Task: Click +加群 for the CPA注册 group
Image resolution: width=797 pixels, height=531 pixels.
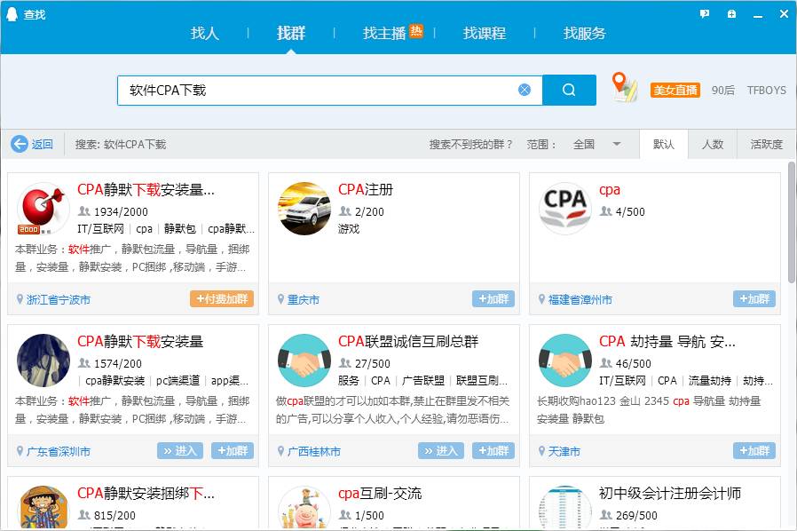Action: coord(493,298)
